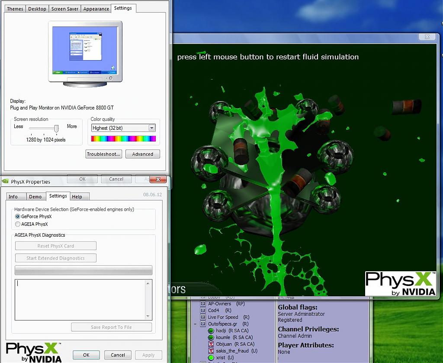Select the display Settings tab

pyautogui.click(x=123, y=8)
